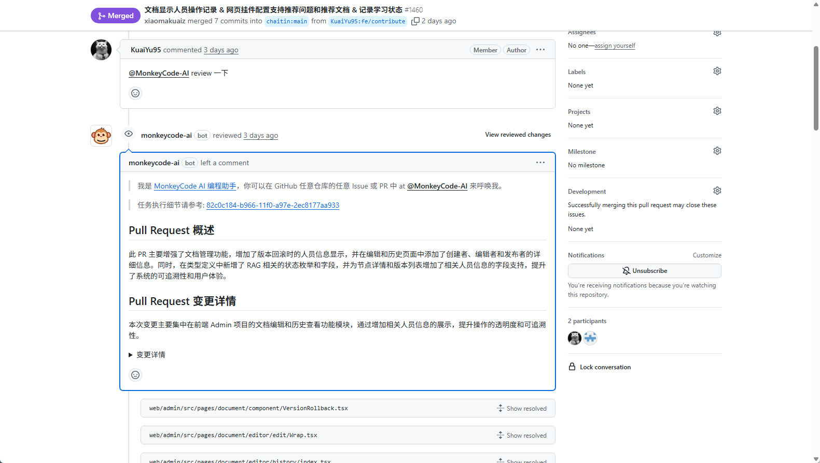Click 'No milestone' text
The width and height of the screenshot is (820, 463).
[586, 165]
